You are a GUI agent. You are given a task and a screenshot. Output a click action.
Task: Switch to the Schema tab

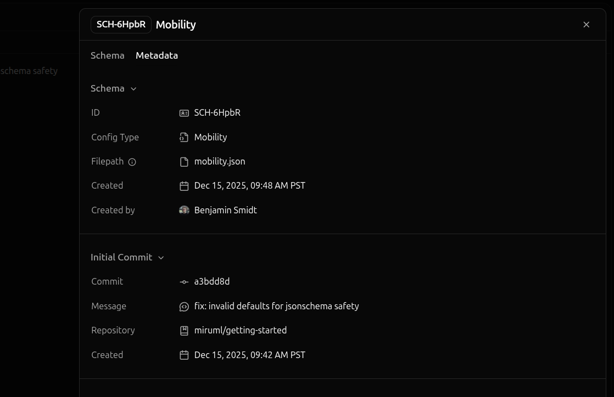click(x=107, y=55)
